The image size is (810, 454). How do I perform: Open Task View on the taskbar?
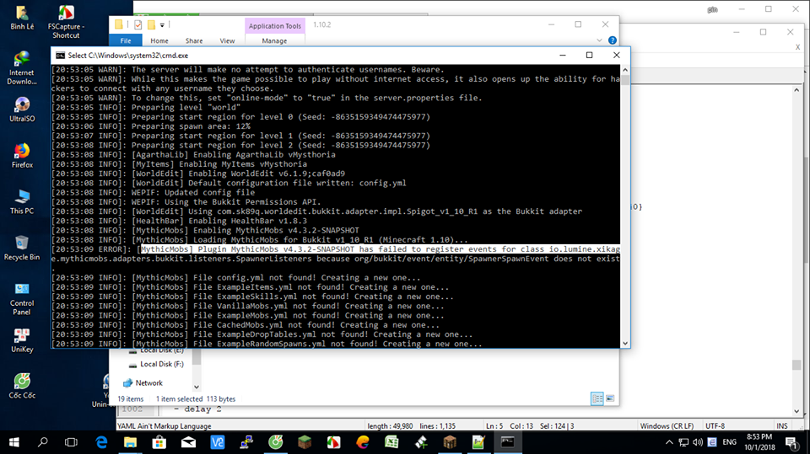(x=71, y=442)
